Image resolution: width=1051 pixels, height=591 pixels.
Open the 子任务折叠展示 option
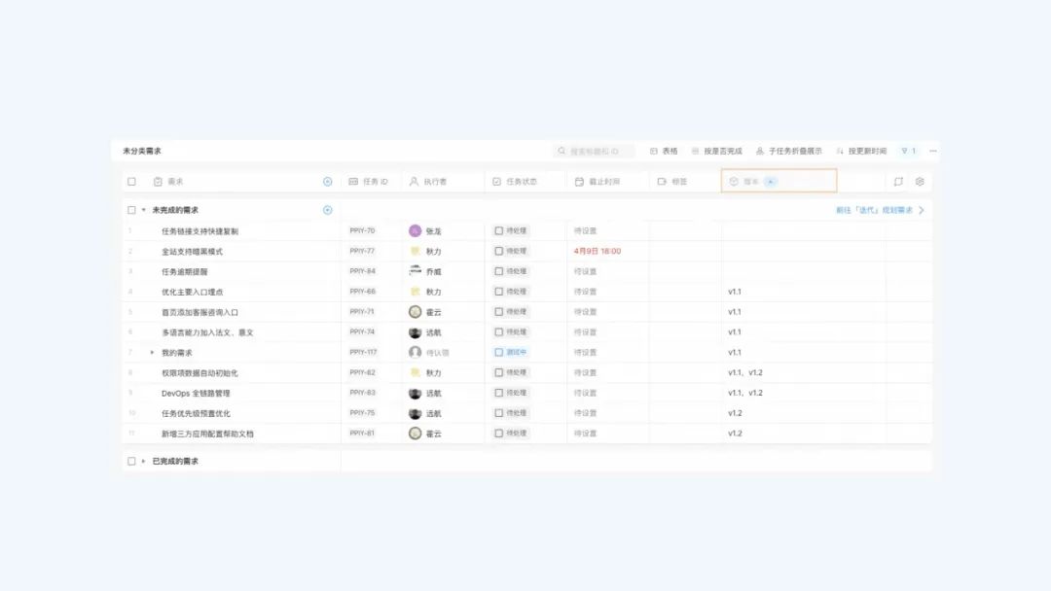pos(788,152)
